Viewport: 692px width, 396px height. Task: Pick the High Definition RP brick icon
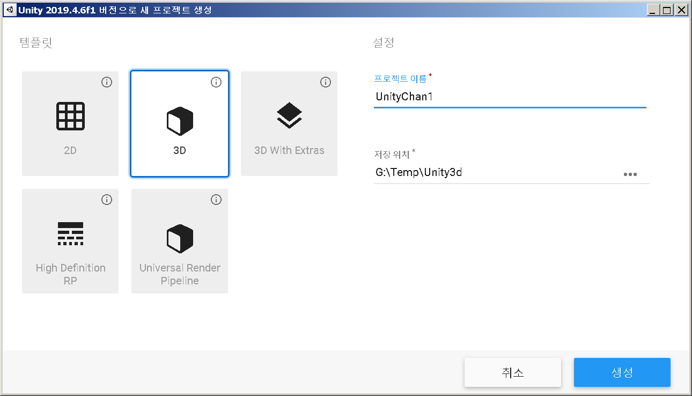pos(70,233)
